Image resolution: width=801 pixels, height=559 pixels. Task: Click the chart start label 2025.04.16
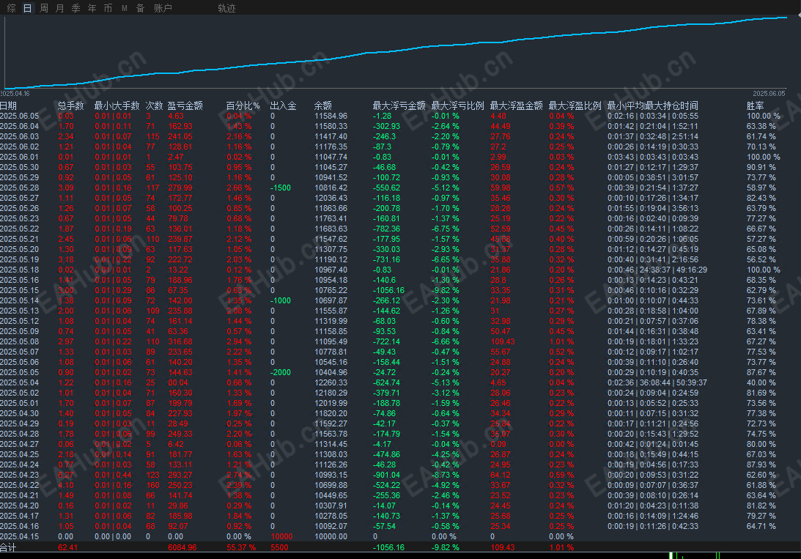pyautogui.click(x=15, y=94)
